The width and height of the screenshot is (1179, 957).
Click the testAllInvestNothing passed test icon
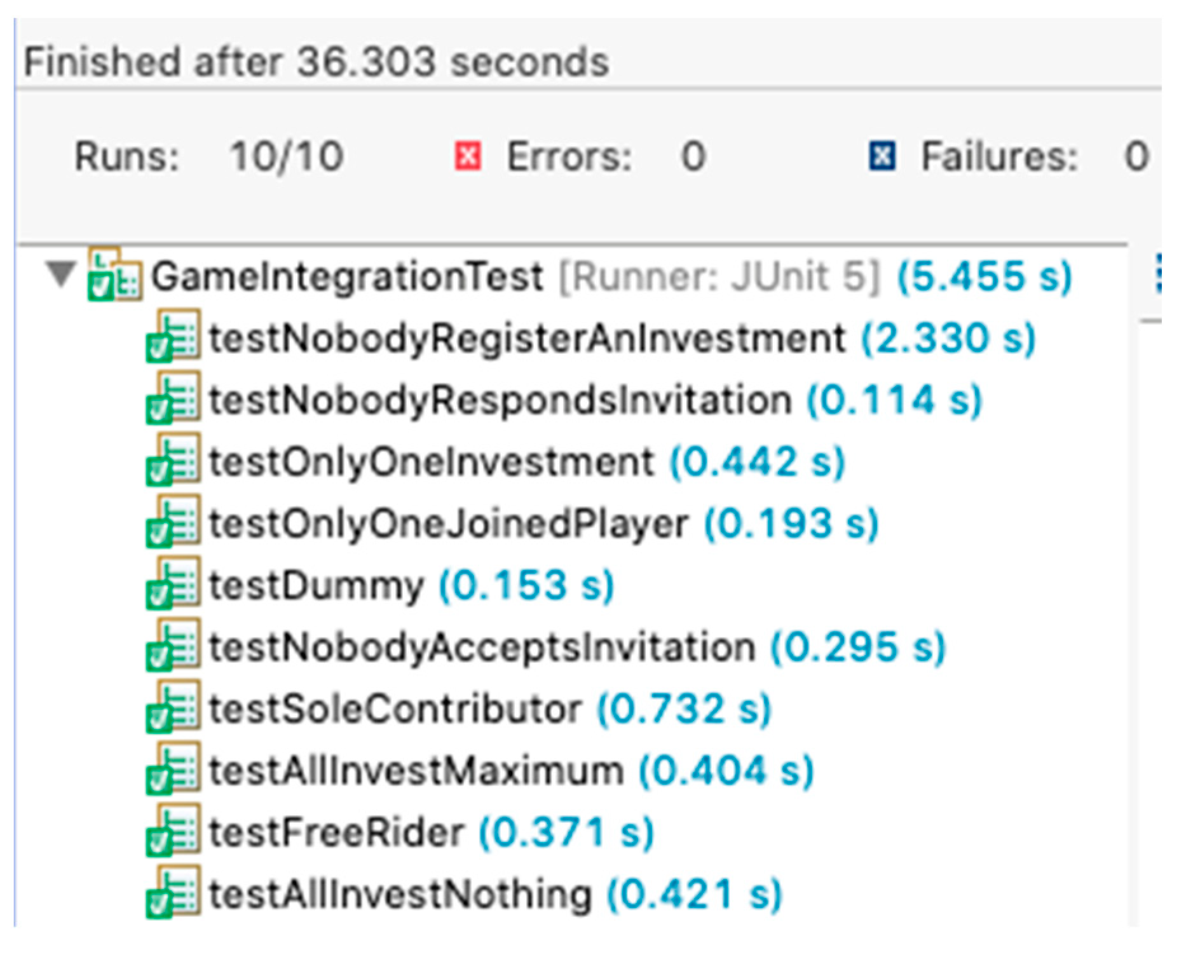click(173, 894)
